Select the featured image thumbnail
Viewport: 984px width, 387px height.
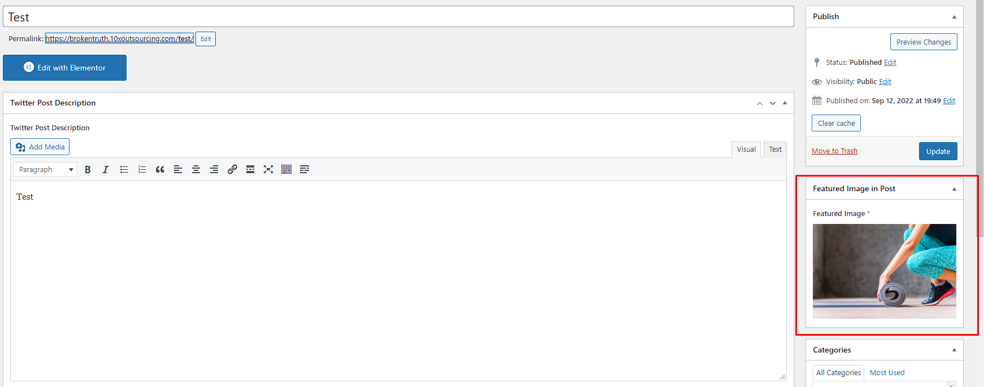pos(884,271)
